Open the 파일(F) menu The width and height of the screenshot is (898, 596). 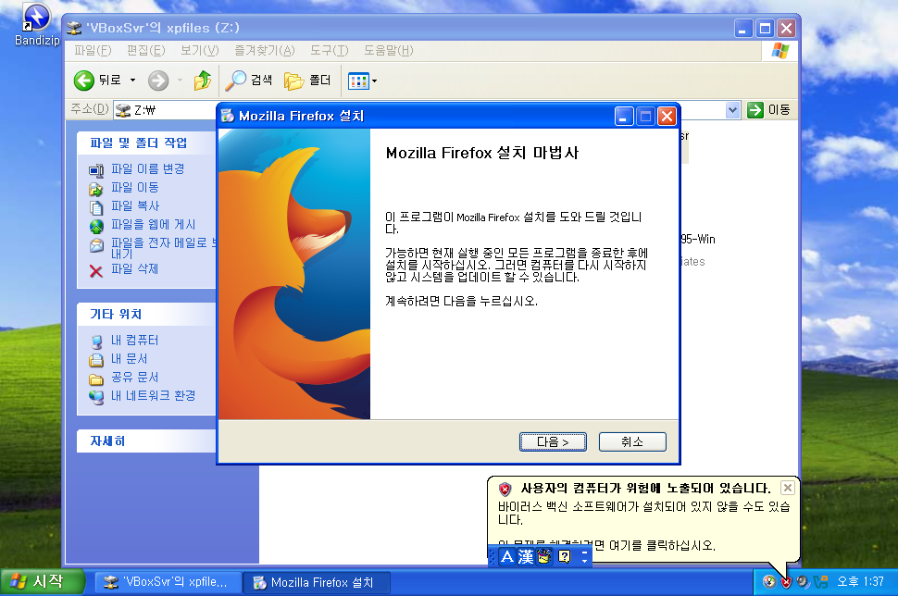tap(93, 50)
